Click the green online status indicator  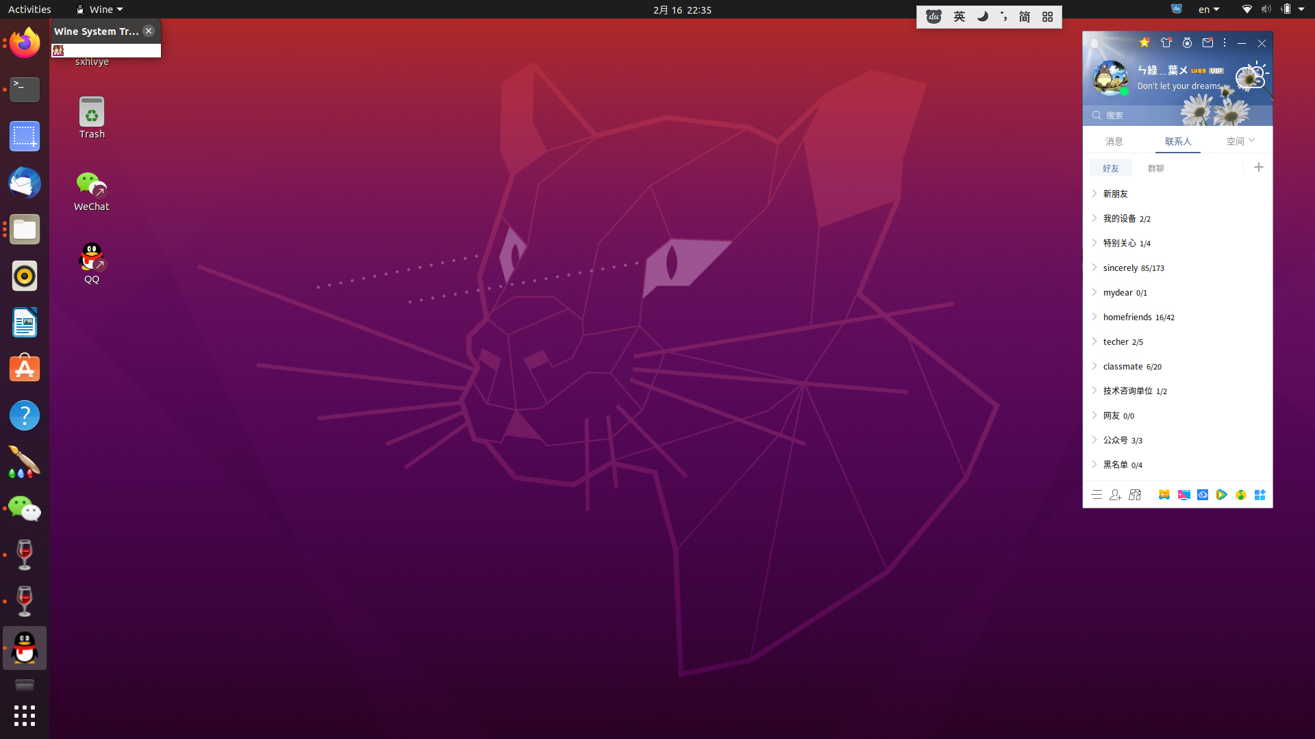1124,91
